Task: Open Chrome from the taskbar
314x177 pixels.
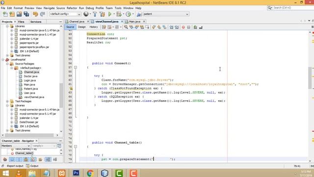Action: (x=90, y=173)
